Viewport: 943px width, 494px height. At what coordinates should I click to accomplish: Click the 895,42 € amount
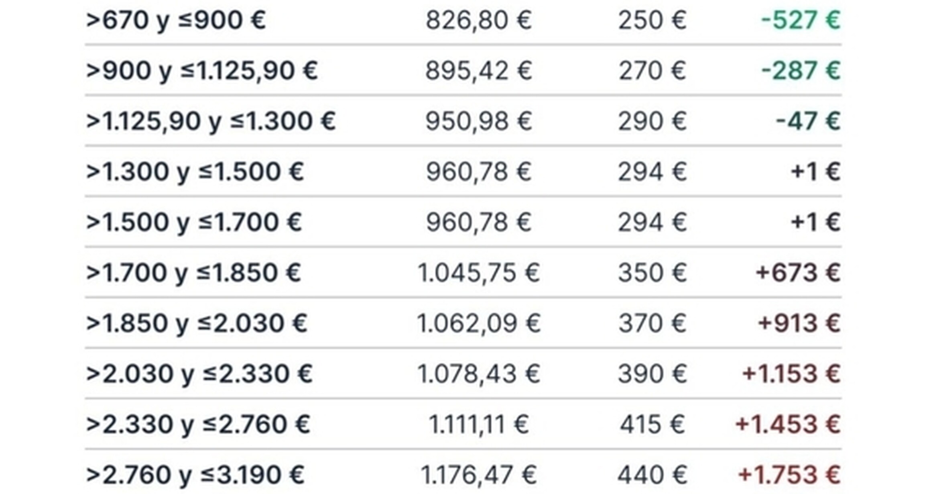coord(479,71)
